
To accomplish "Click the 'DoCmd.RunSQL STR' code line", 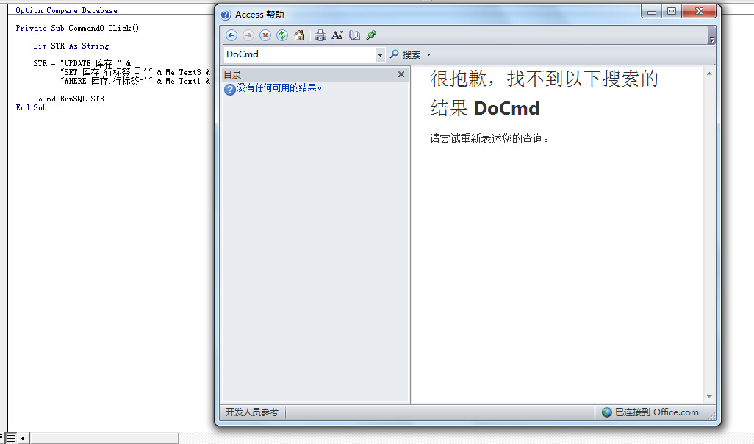I will 69,99.
